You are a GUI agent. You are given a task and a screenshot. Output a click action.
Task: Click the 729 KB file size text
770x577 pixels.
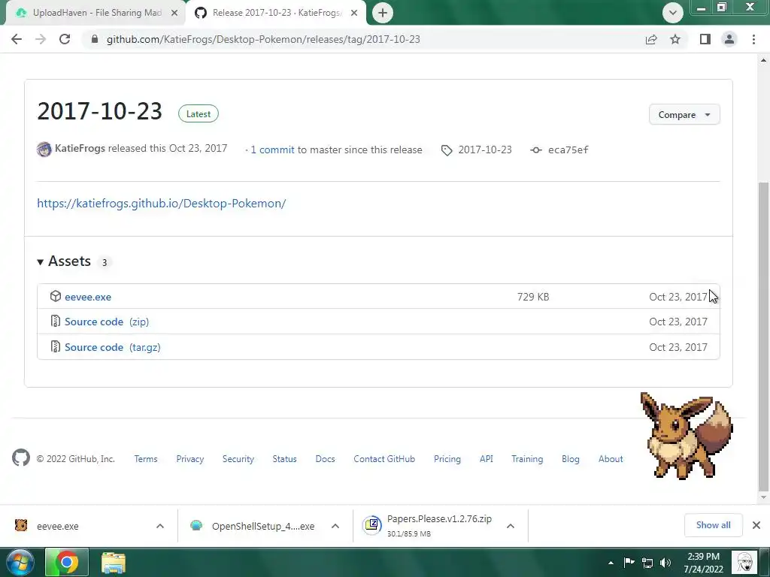pyautogui.click(x=533, y=297)
